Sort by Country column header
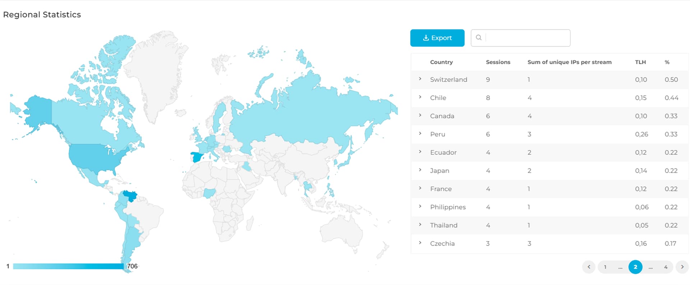The height and width of the screenshot is (285, 690). (441, 62)
